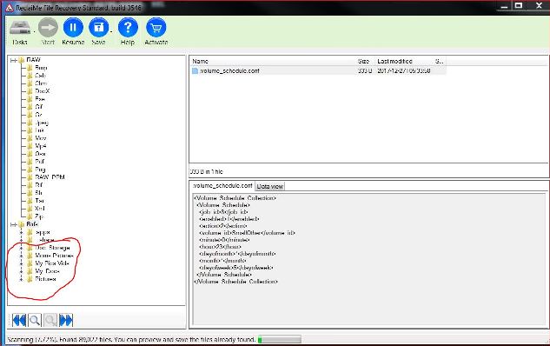
Task: Collapse the second root node below Zip
Action: click(x=13, y=224)
